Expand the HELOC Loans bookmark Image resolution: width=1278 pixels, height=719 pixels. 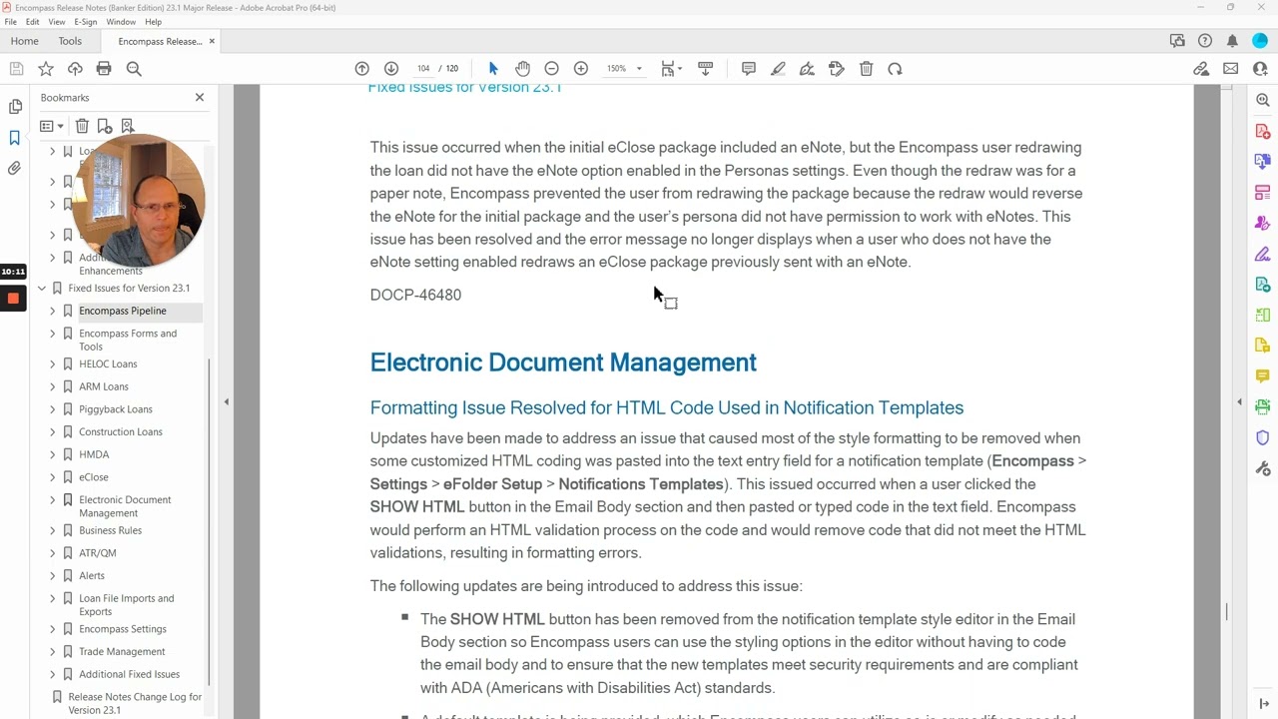point(53,364)
